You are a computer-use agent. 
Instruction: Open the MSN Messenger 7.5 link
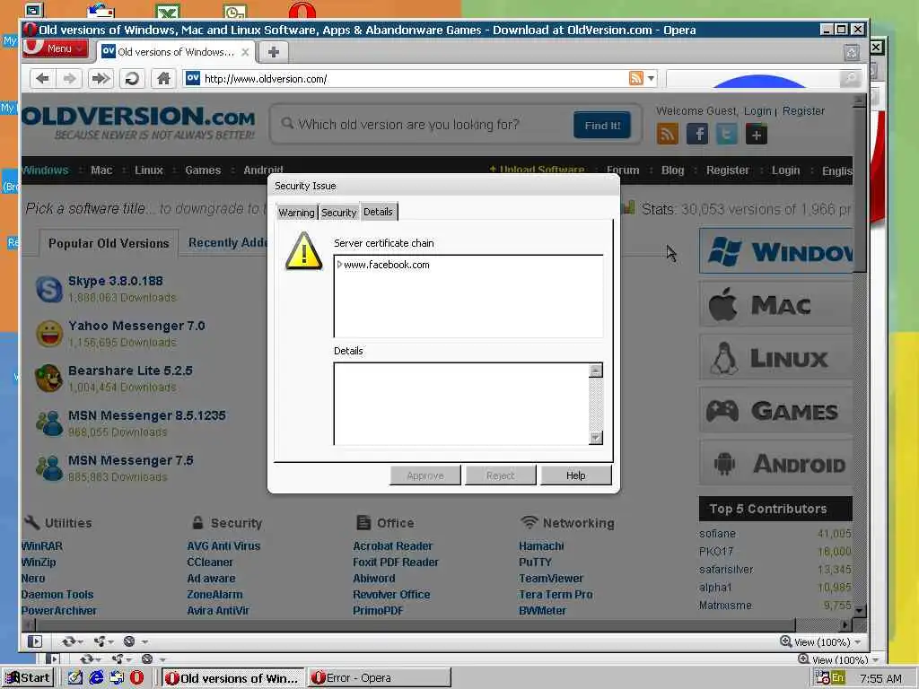(x=130, y=460)
